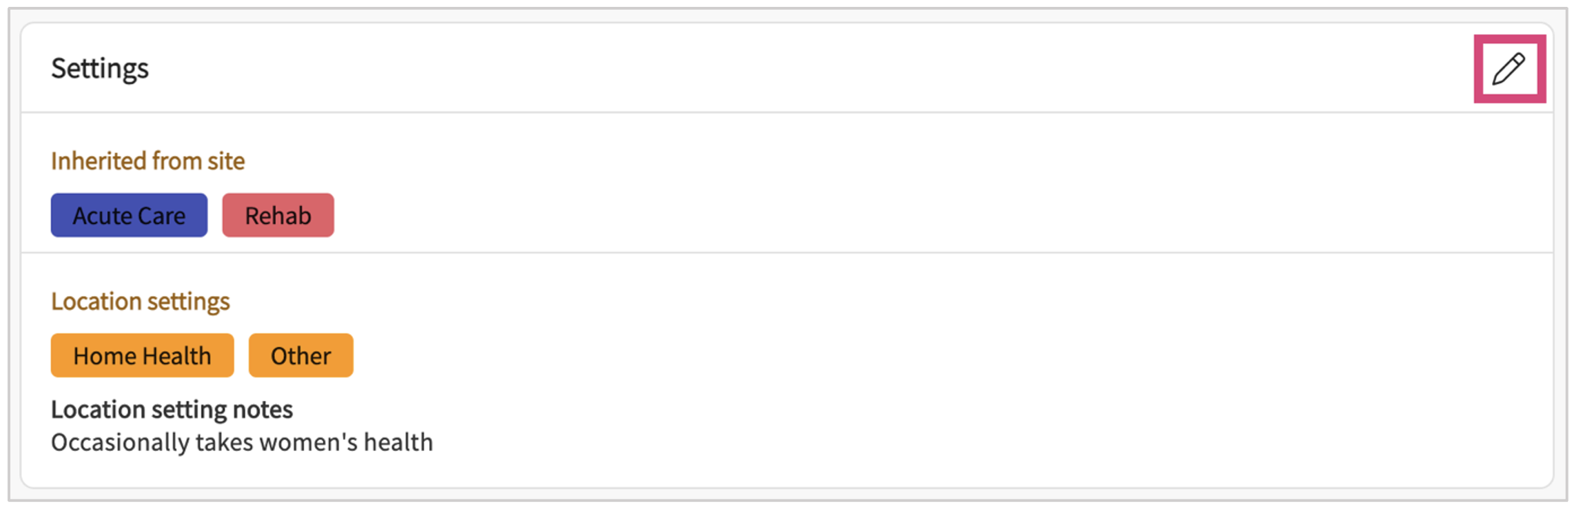Click the Location settings heading
Viewport: 1574px width, 511px height.
click(x=140, y=302)
